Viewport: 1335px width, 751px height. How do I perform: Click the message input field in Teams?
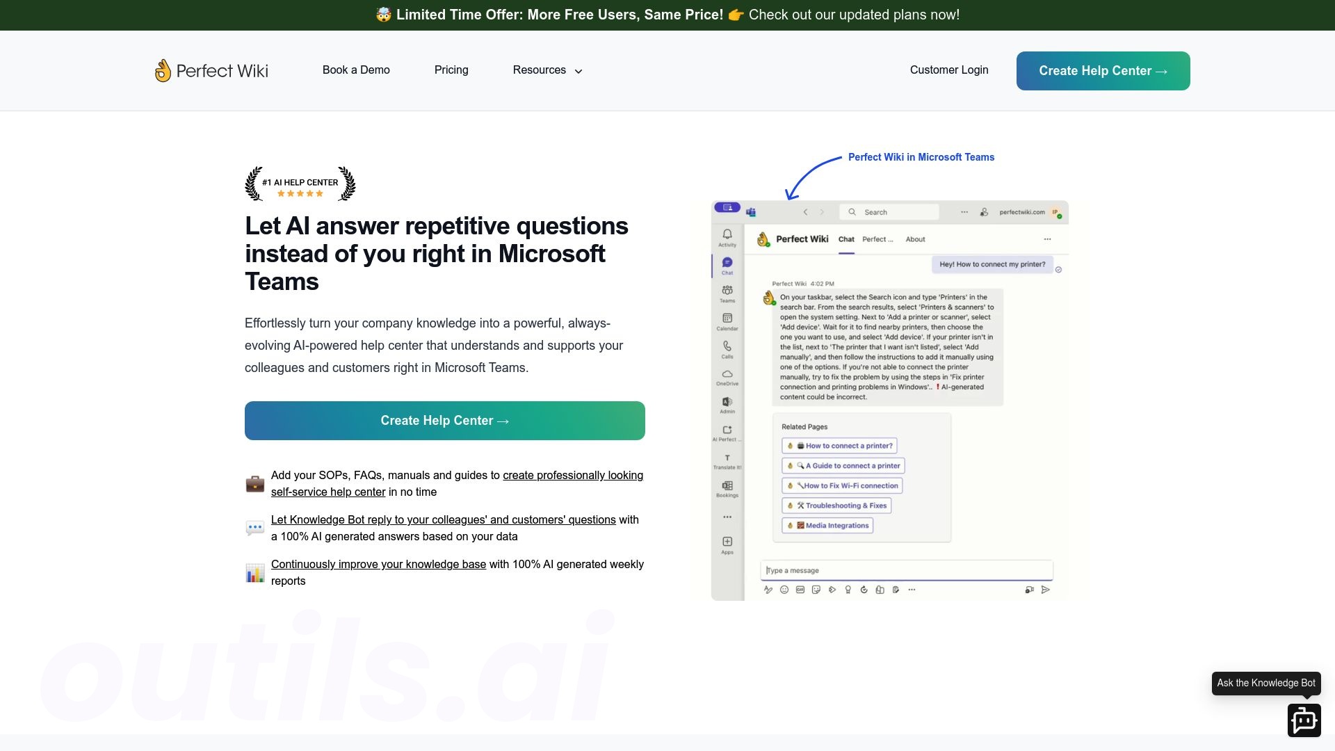pos(906,570)
